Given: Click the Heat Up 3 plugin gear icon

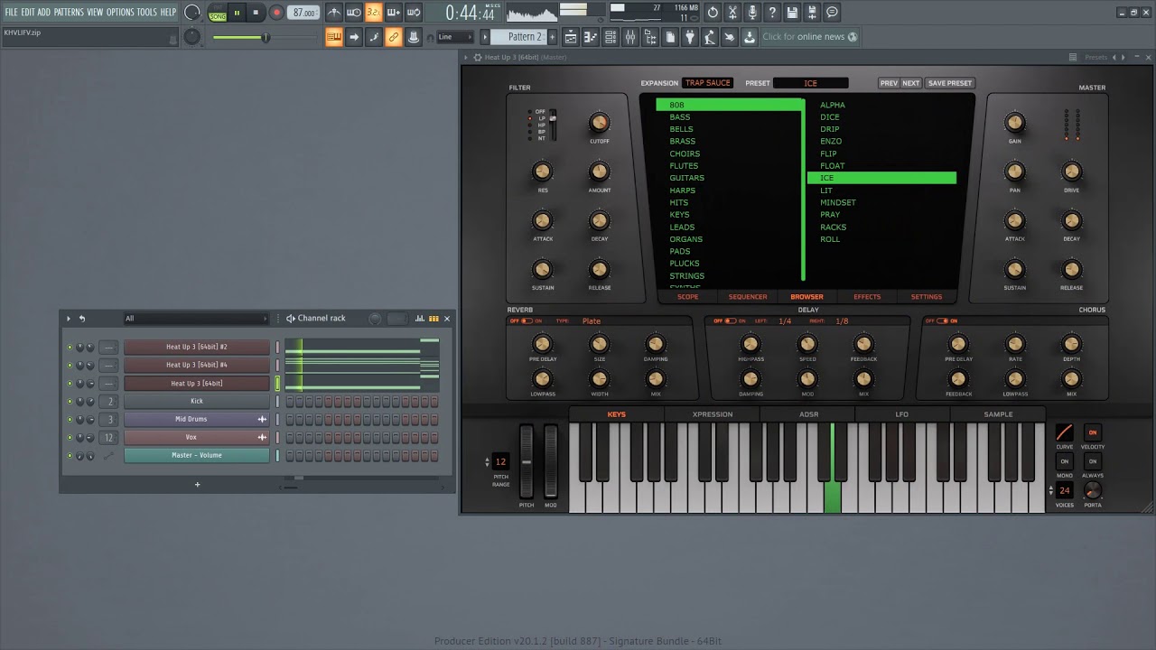Looking at the screenshot, I should coord(478,58).
